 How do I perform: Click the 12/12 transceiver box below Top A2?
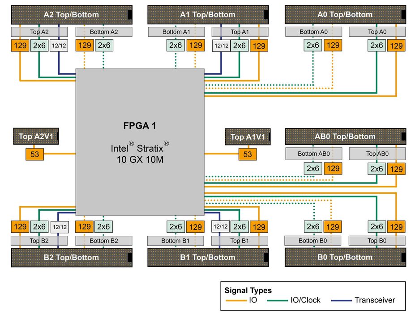pyautogui.click(x=59, y=46)
